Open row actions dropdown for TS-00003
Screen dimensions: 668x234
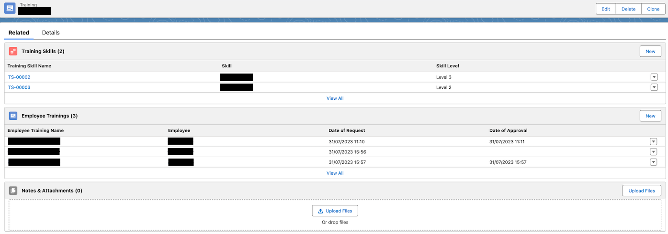654,87
